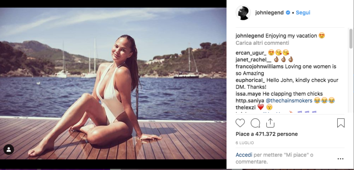Visit commenter ercan_ugur_'s profile
The height and width of the screenshot is (170, 354).
coord(251,53)
